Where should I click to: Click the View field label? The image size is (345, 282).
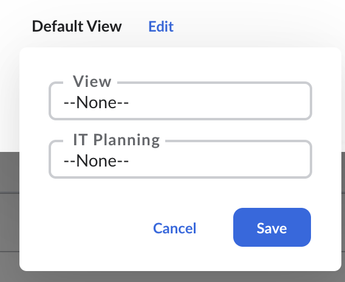point(92,81)
